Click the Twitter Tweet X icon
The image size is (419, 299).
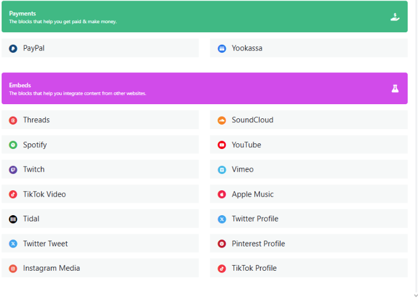click(13, 244)
